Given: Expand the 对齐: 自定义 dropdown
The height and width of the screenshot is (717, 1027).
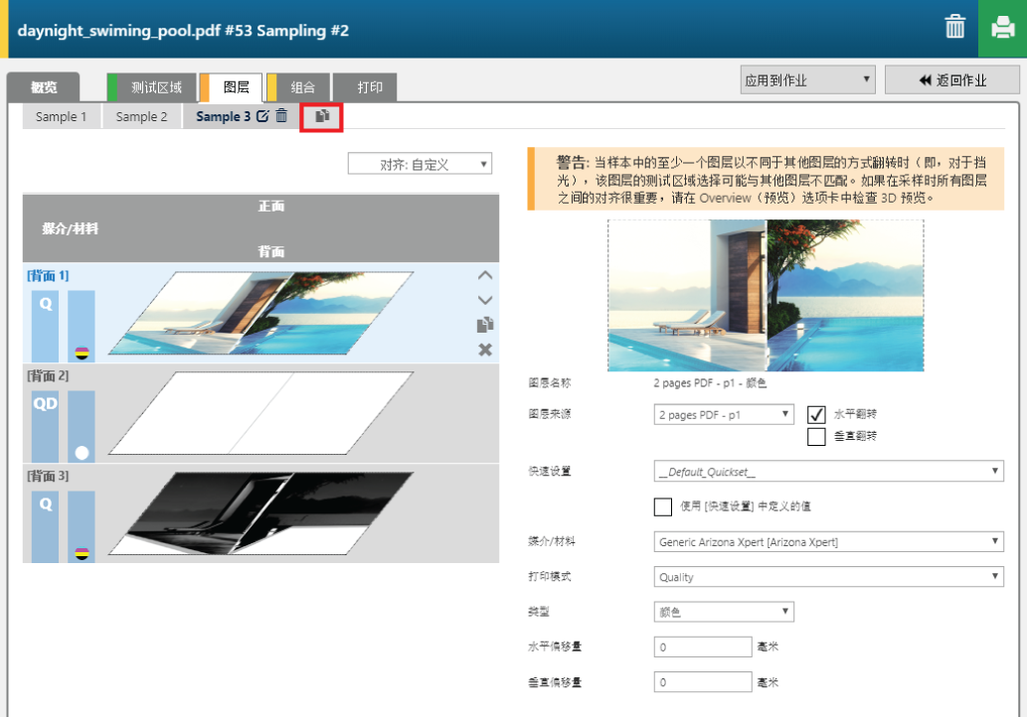Looking at the screenshot, I should pyautogui.click(x=420, y=164).
